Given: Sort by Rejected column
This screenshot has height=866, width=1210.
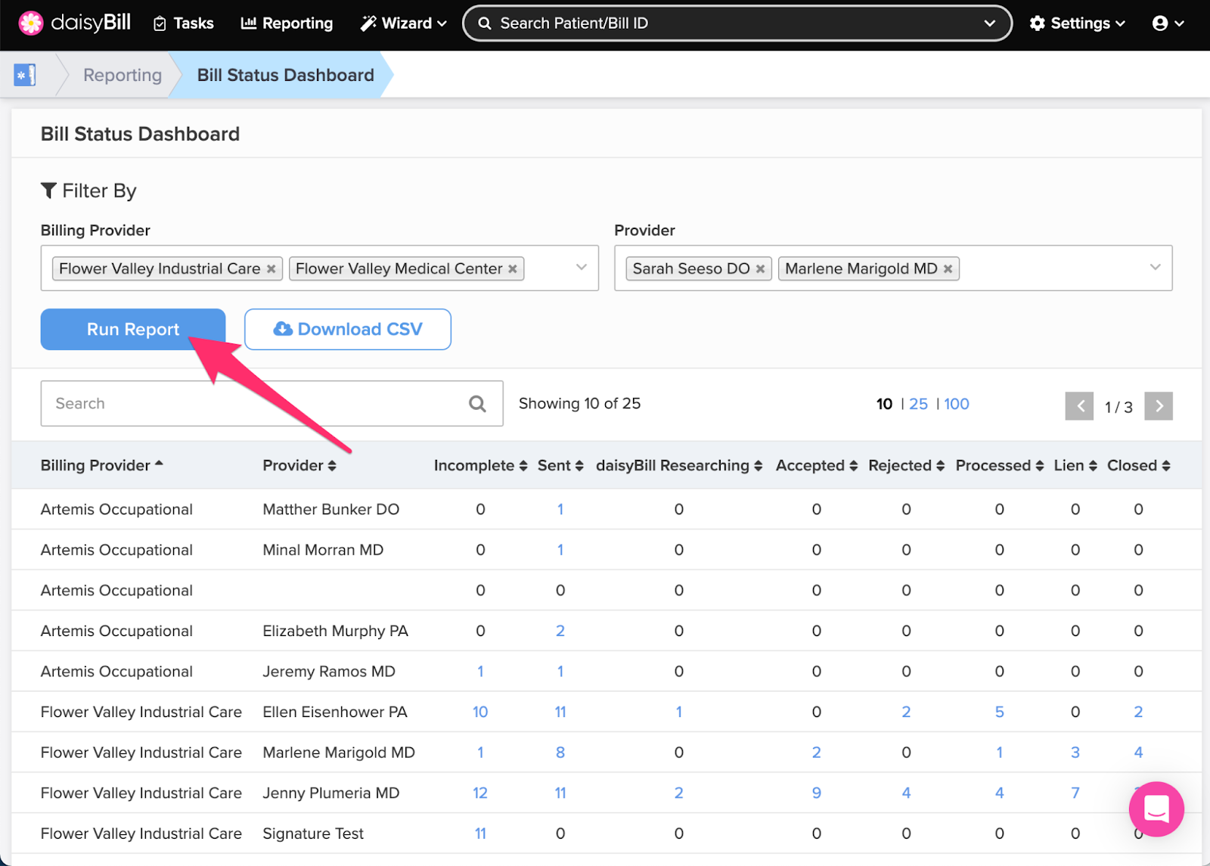Looking at the screenshot, I should click(x=907, y=465).
